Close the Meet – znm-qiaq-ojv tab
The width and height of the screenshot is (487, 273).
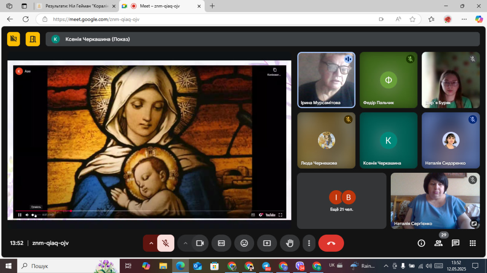tap(199, 6)
